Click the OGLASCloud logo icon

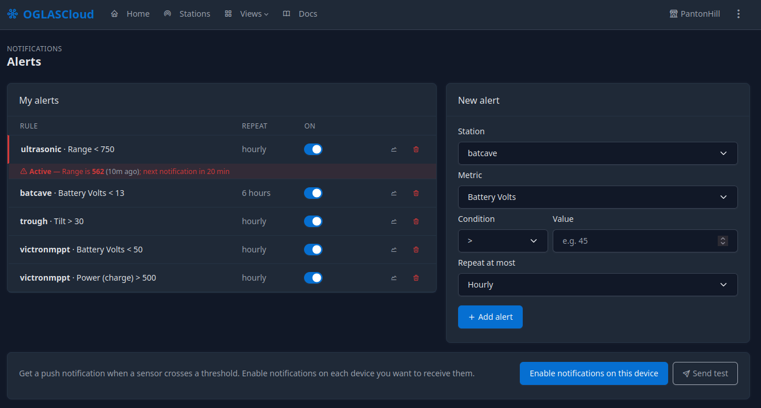pyautogui.click(x=13, y=14)
